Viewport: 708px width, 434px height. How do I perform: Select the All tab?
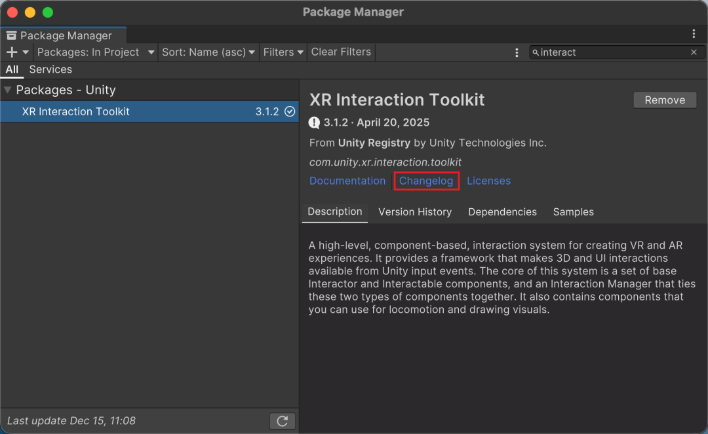click(12, 69)
